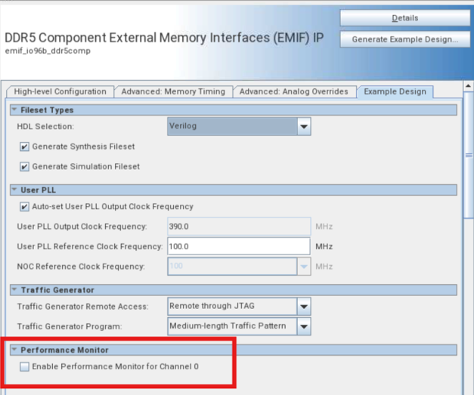The height and width of the screenshot is (395, 474).
Task: Toggle Auto-set User PLL Output Clock Frequency
Action: pyautogui.click(x=25, y=207)
